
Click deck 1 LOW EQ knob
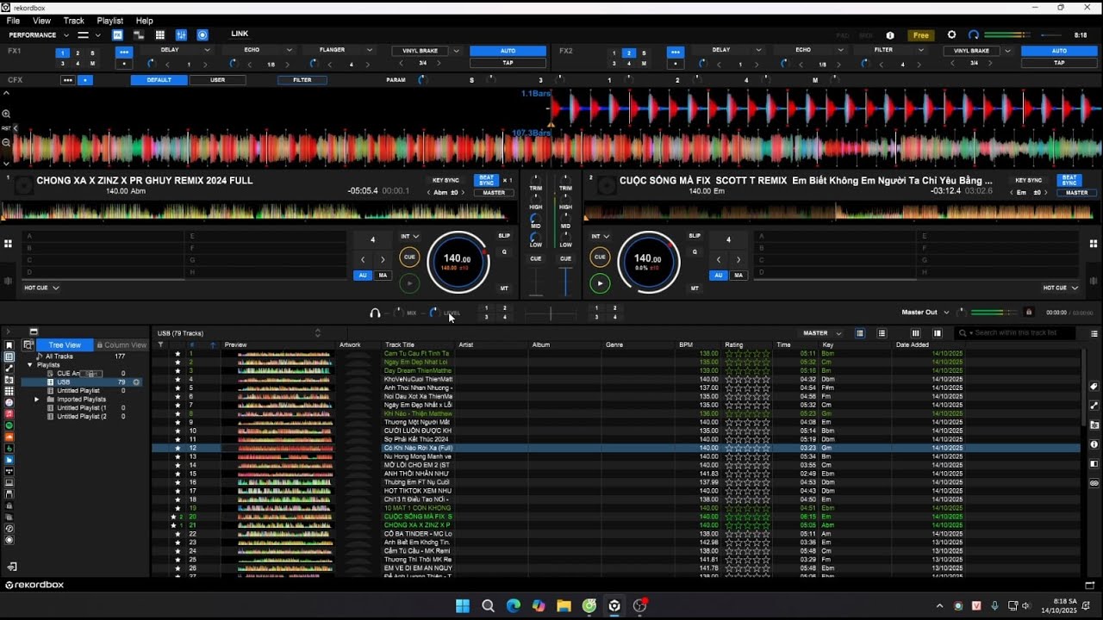(536, 237)
